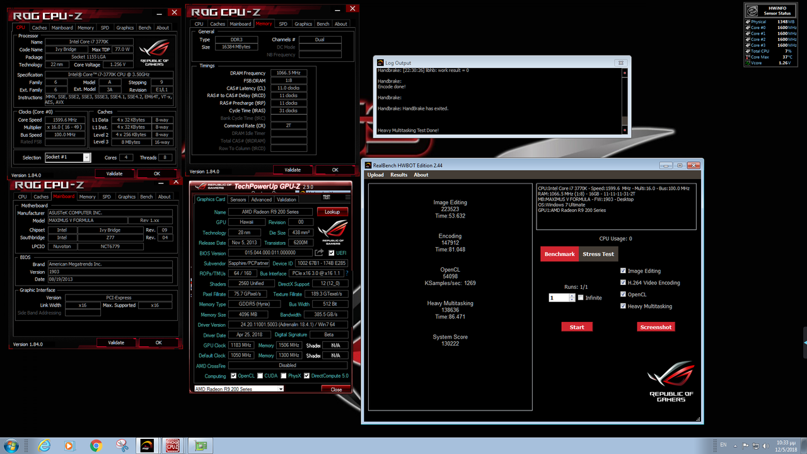
Task: Click Screenshot button in RealBench
Action: [x=656, y=327]
